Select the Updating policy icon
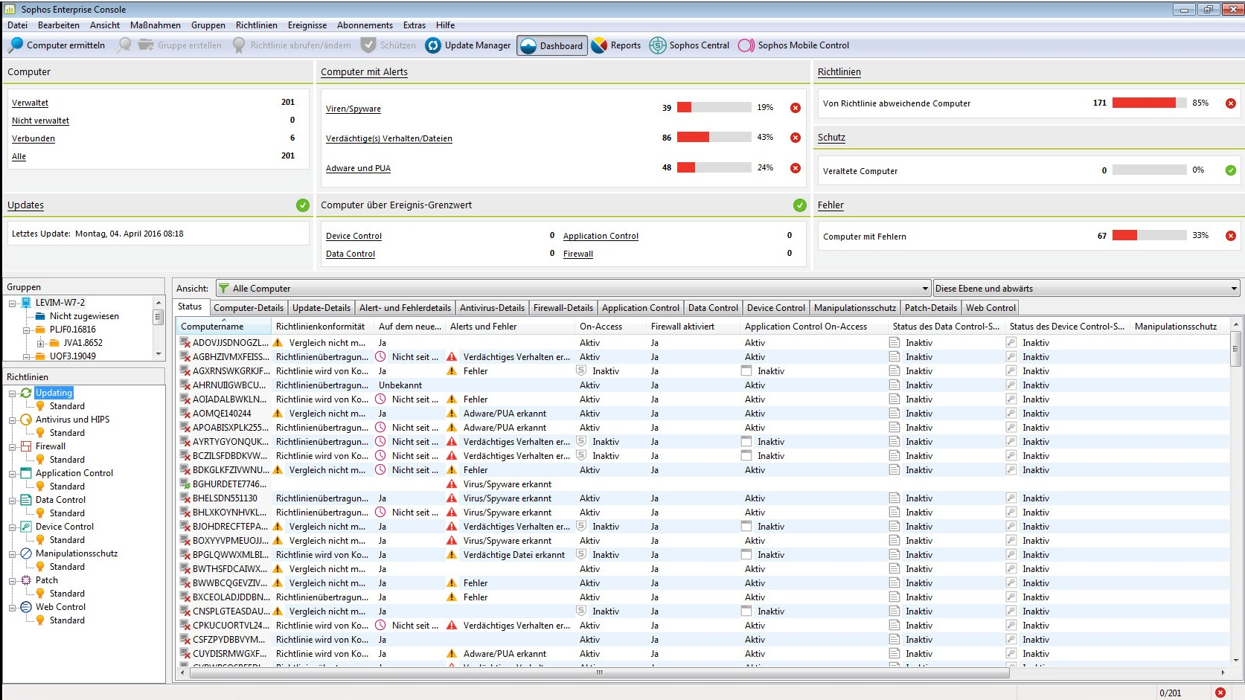Screen dimensions: 1245x700 pyautogui.click(x=26, y=393)
